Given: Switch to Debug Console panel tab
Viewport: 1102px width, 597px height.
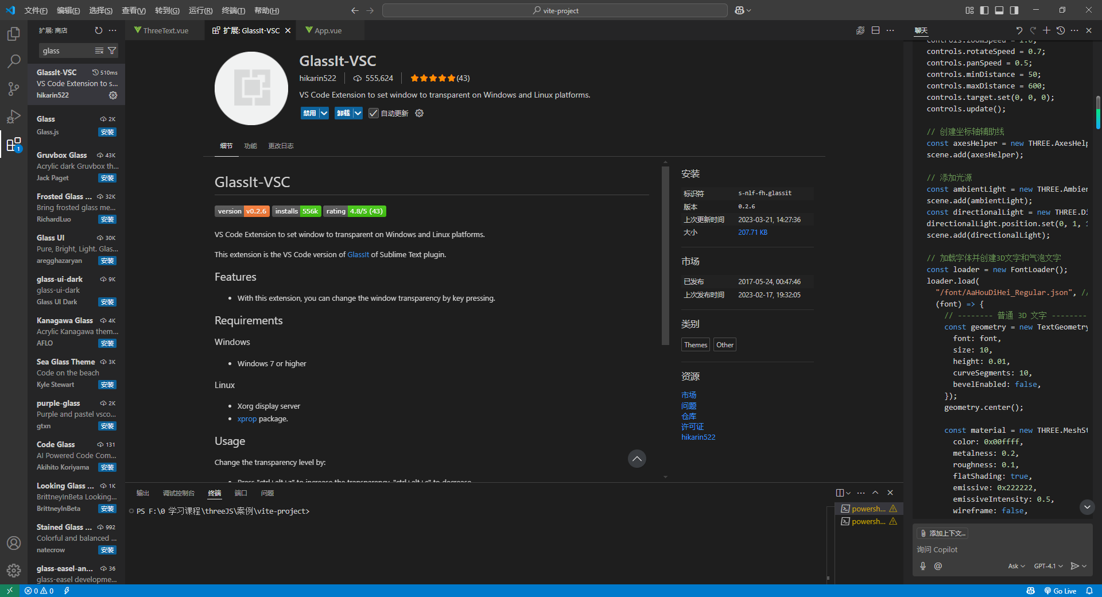Looking at the screenshot, I should point(179,493).
